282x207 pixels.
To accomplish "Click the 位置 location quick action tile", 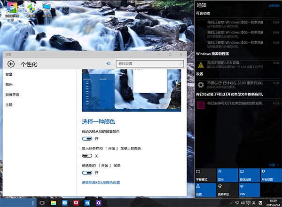I will 204,191.
